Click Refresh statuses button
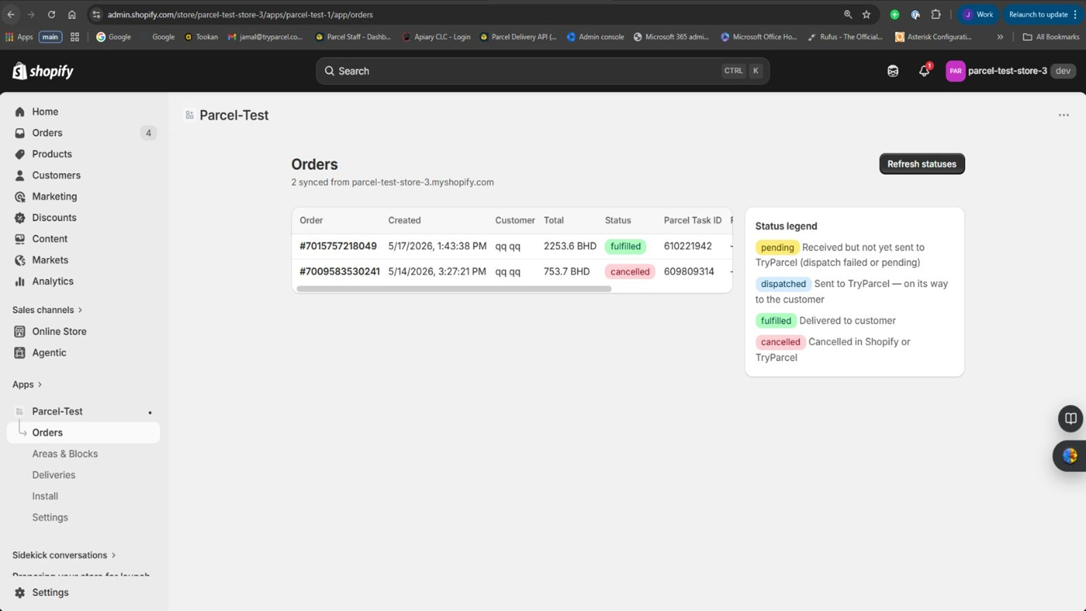 click(x=922, y=164)
